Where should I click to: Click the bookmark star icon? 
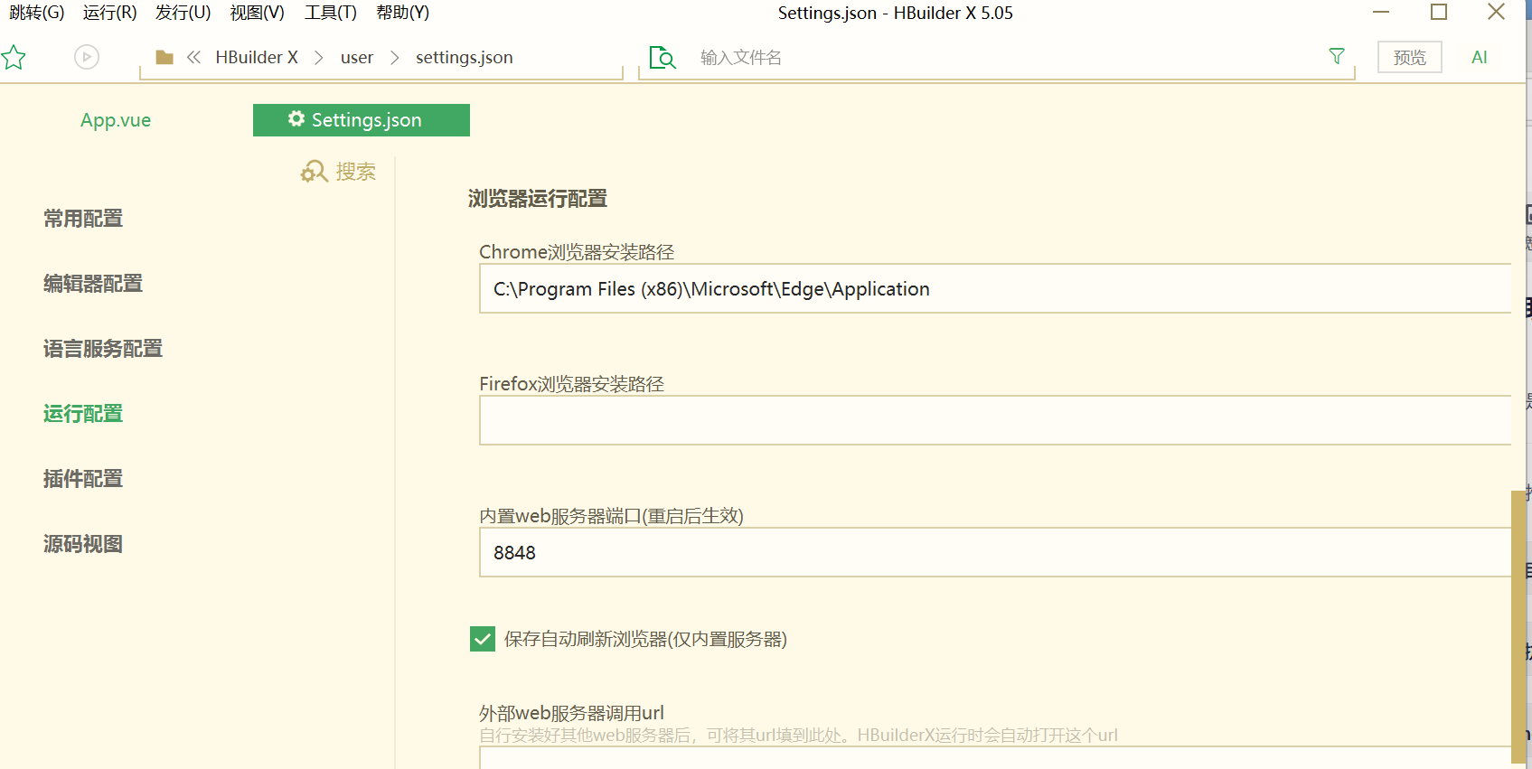(x=13, y=58)
